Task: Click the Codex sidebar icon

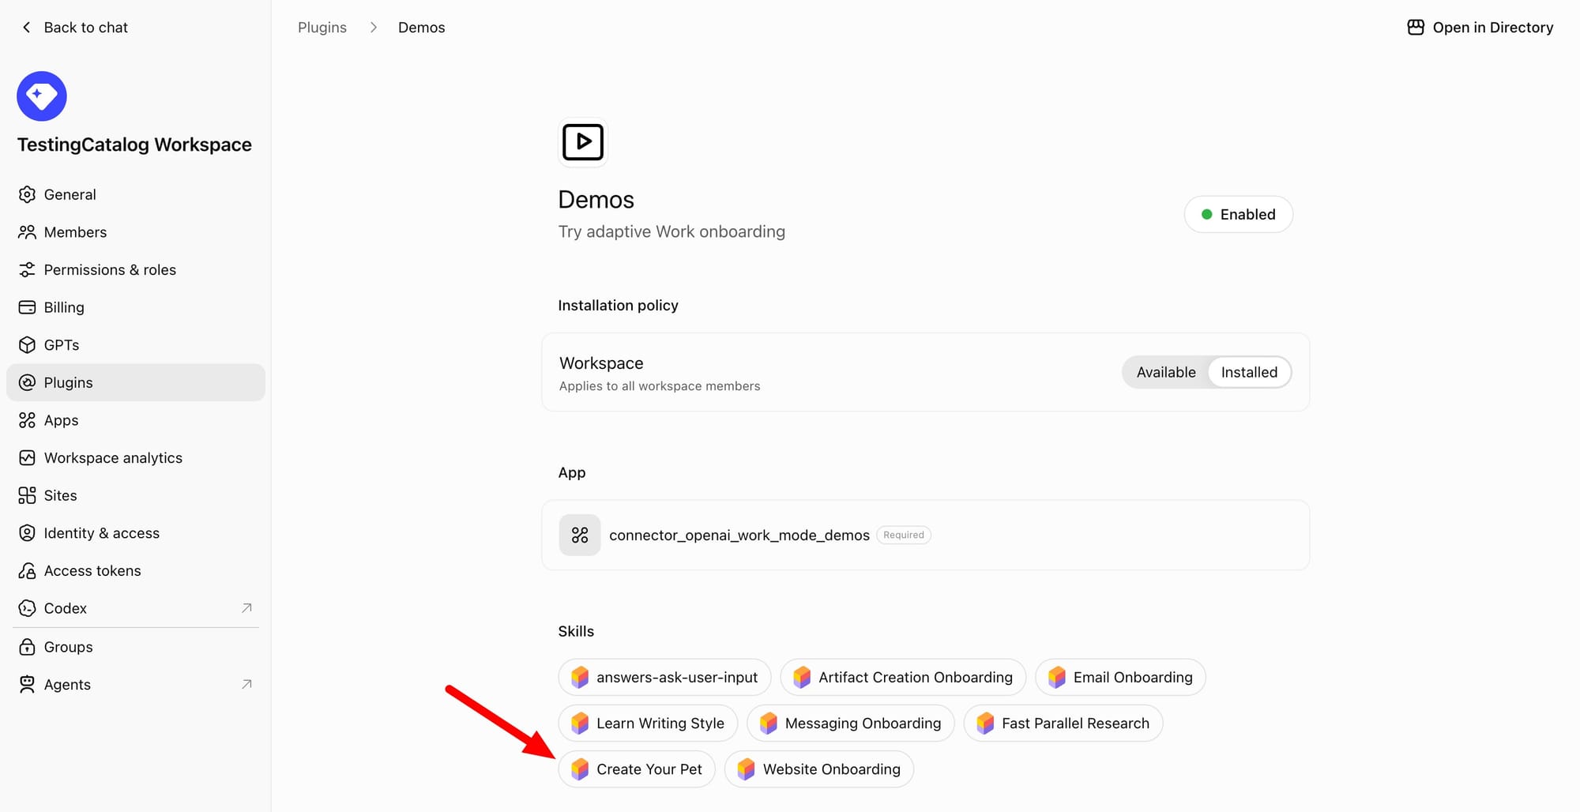Action: 27,608
